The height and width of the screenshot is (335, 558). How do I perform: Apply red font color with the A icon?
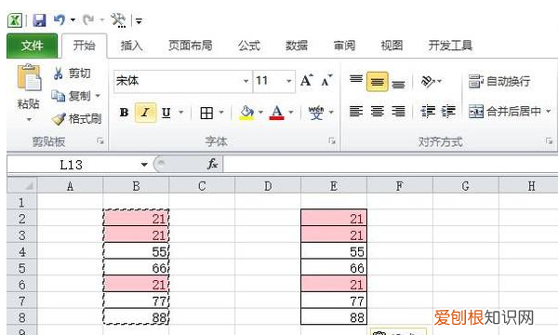click(276, 113)
